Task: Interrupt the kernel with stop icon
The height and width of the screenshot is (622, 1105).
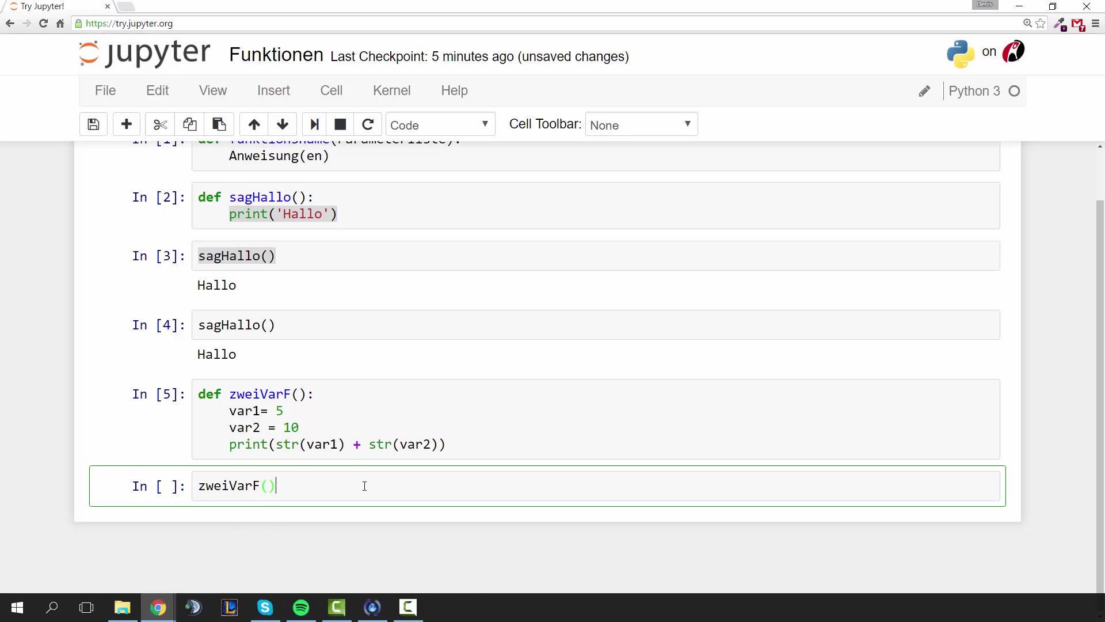Action: 340,124
